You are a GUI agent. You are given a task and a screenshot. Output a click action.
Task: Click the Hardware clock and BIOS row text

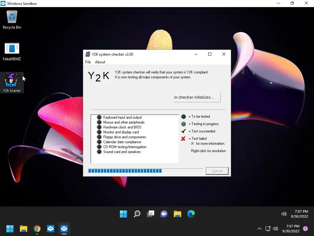[x=122, y=127]
